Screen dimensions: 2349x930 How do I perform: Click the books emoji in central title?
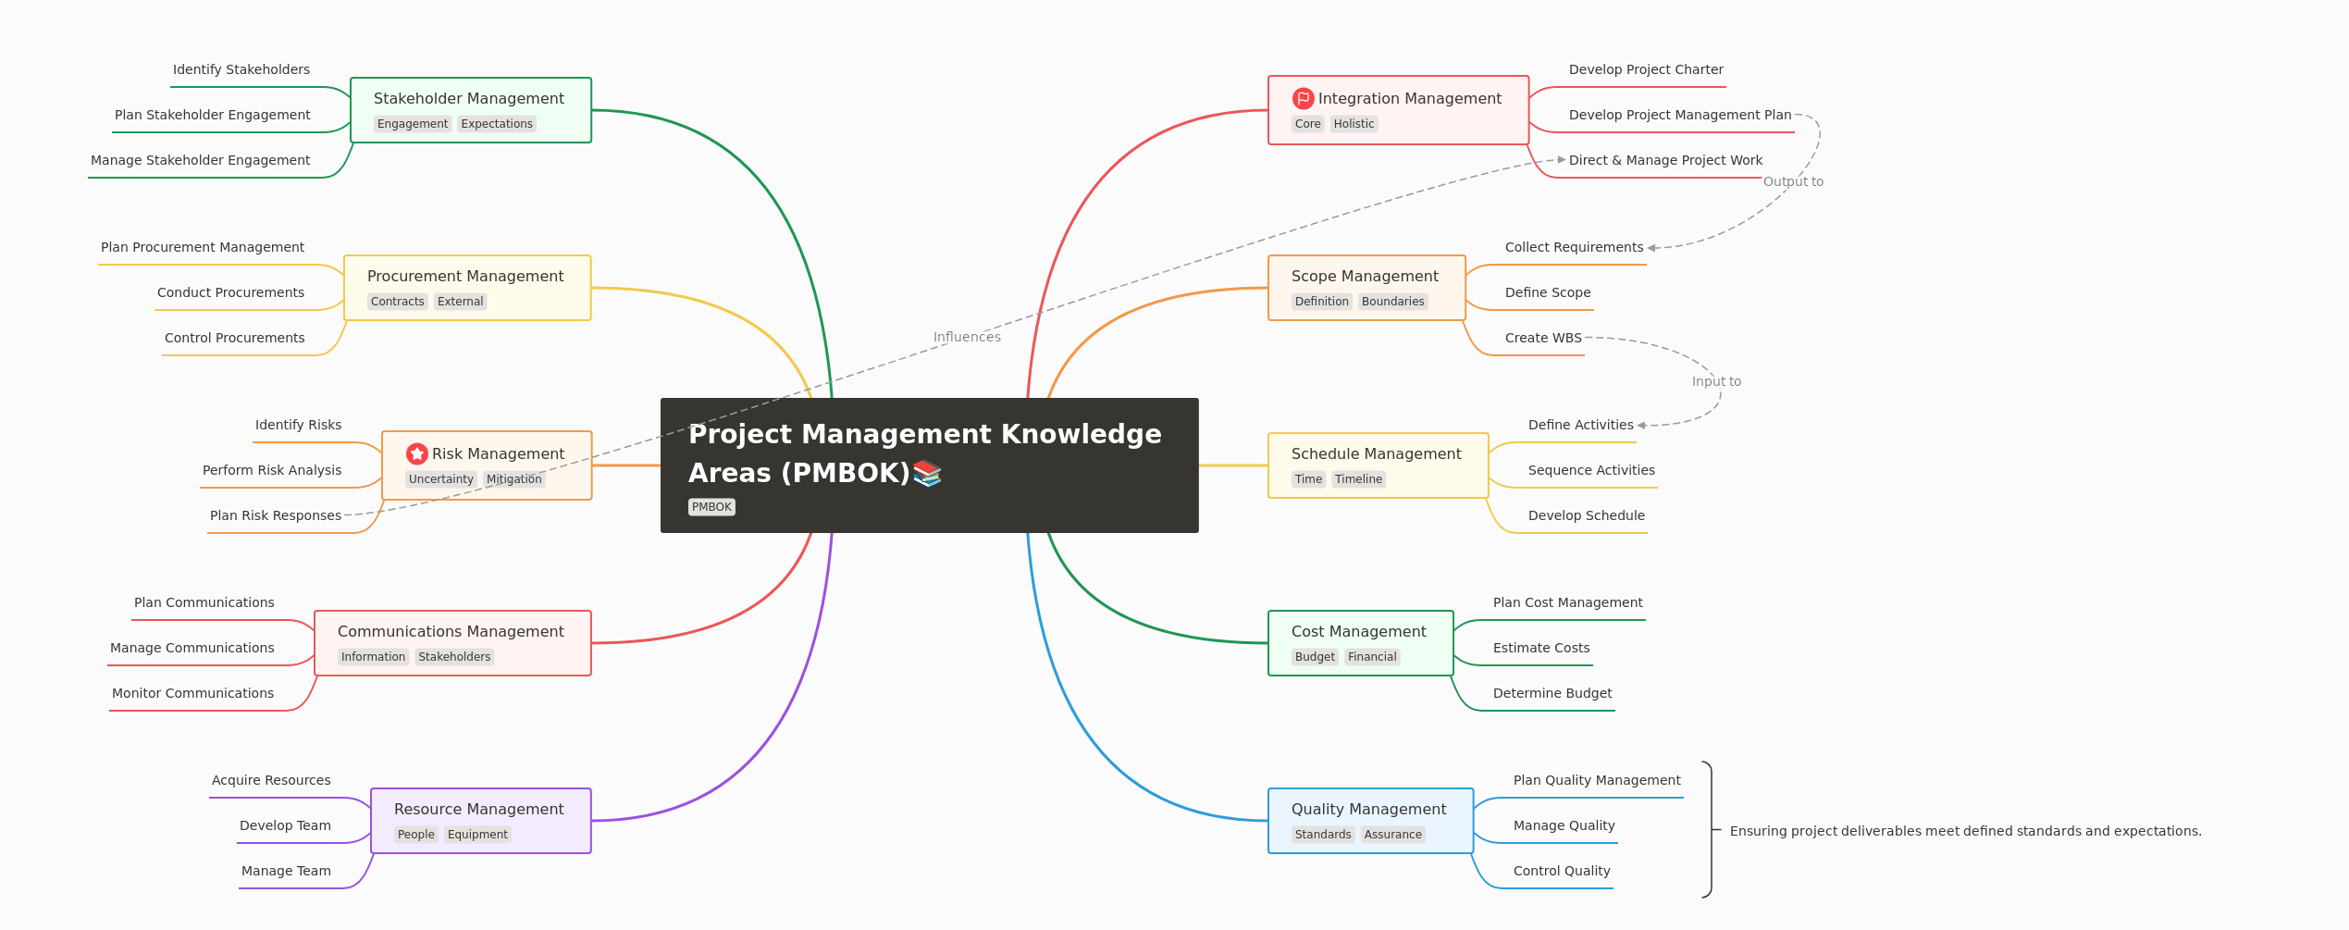(x=927, y=473)
